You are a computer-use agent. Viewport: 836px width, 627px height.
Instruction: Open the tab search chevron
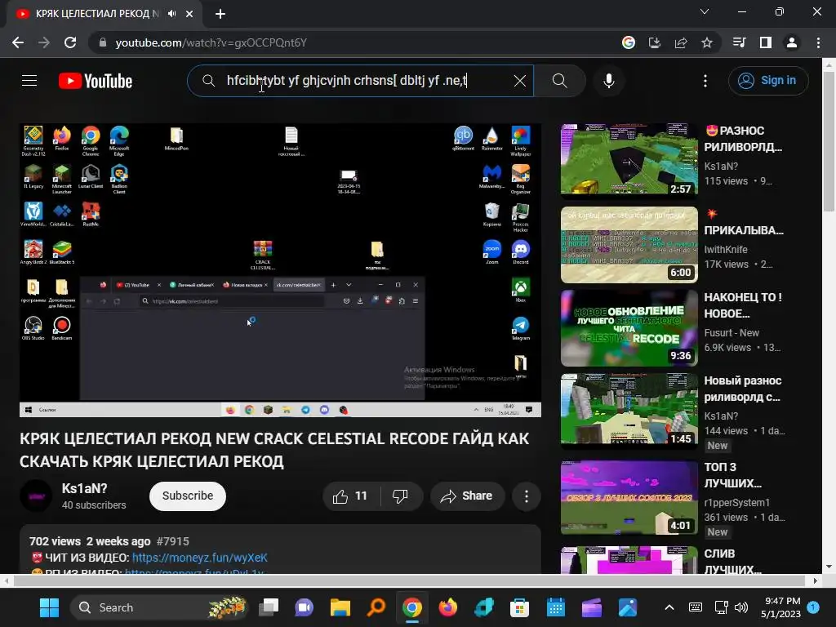click(x=705, y=11)
